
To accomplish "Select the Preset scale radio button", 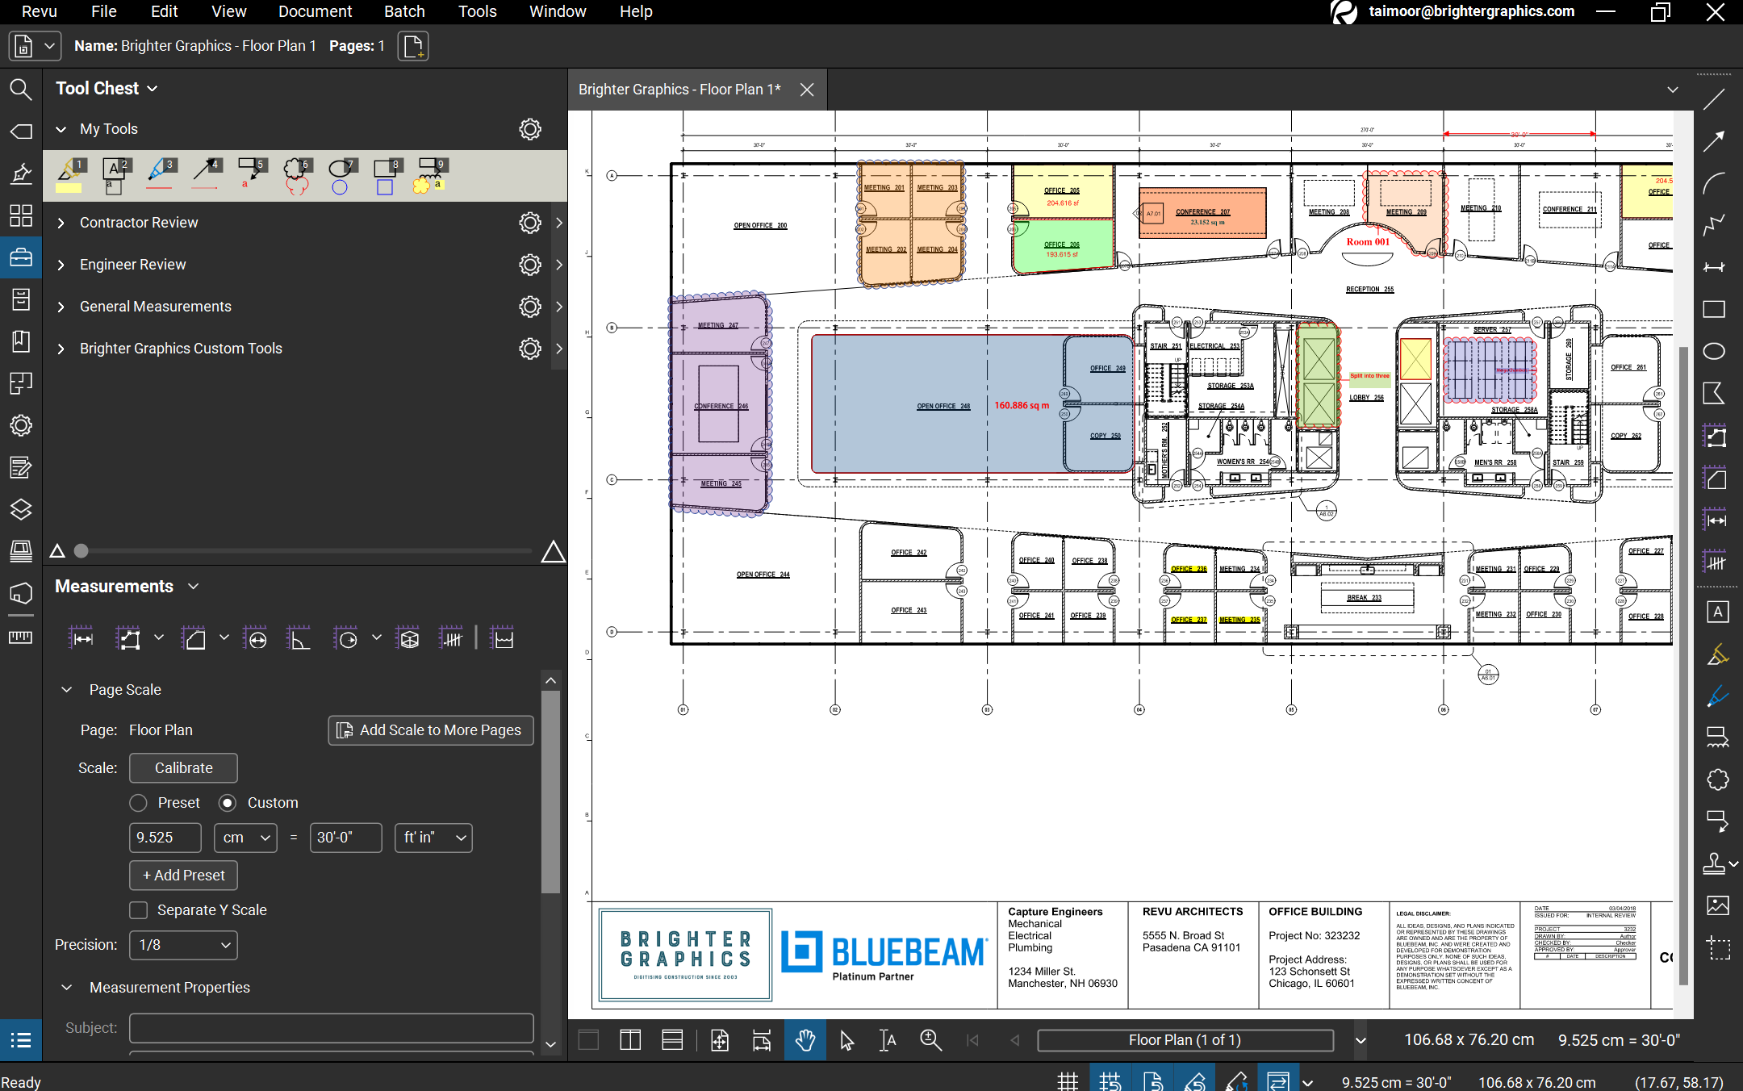I will (x=139, y=803).
